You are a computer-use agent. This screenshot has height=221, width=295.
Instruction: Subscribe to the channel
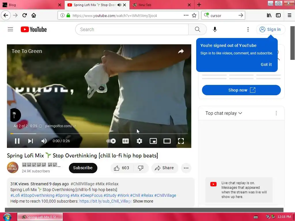click(83, 168)
